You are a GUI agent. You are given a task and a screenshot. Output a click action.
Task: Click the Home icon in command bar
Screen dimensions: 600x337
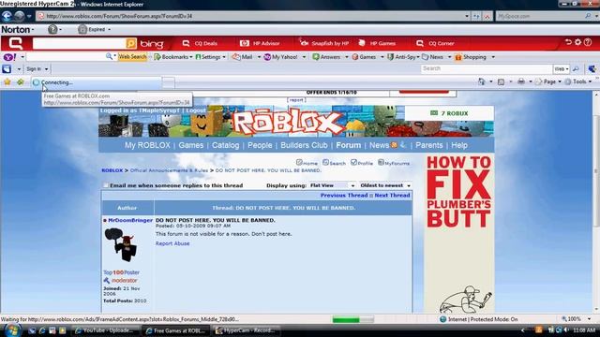(x=481, y=81)
